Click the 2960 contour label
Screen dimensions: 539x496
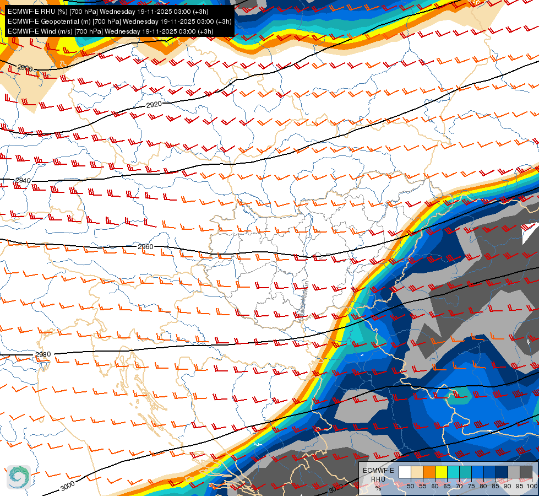[145, 246]
